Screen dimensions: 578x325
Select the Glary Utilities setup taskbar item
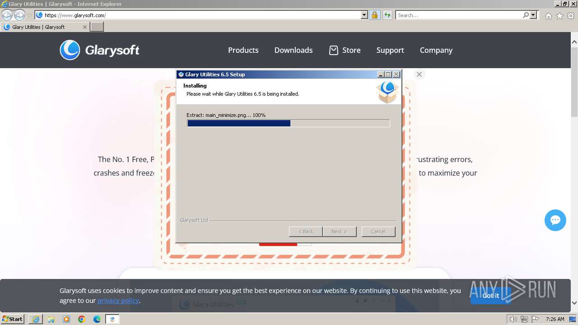click(112, 319)
